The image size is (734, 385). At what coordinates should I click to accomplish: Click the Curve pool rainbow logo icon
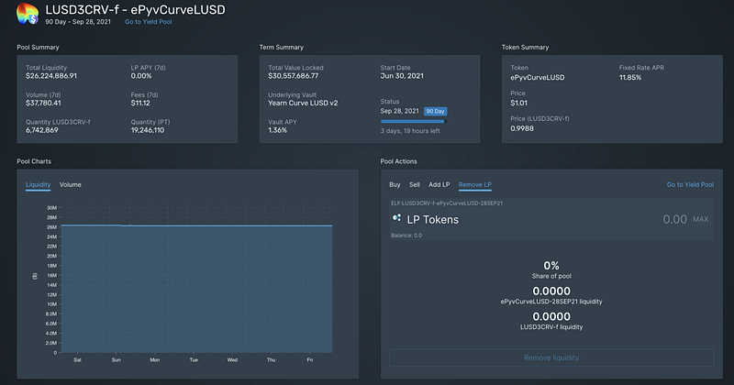point(28,13)
